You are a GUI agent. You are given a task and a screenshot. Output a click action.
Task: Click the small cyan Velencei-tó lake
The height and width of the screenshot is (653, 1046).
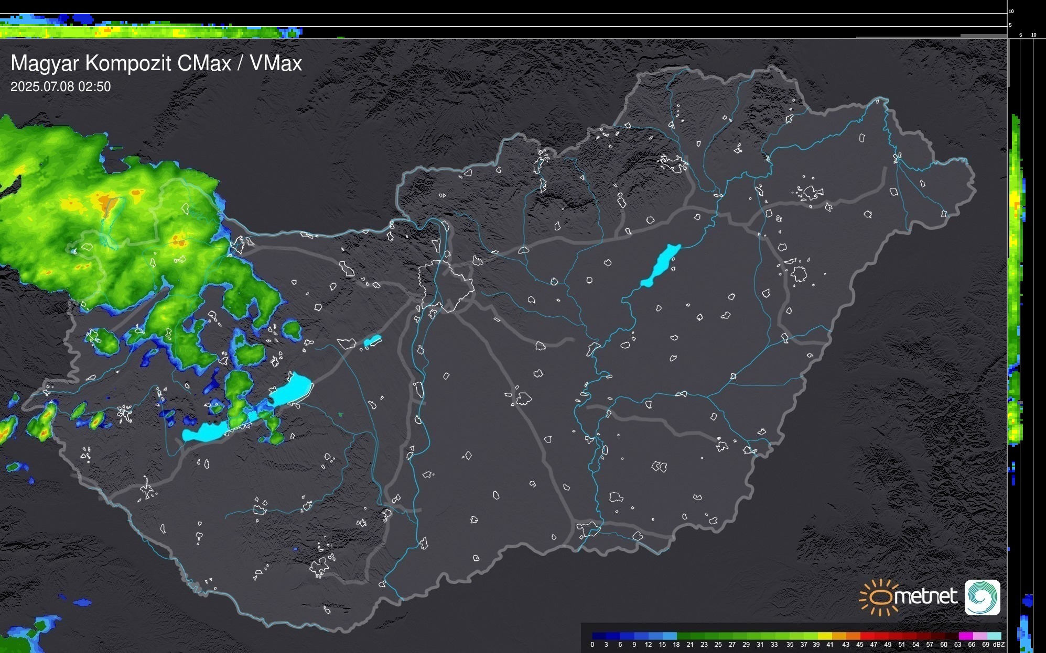(x=372, y=341)
